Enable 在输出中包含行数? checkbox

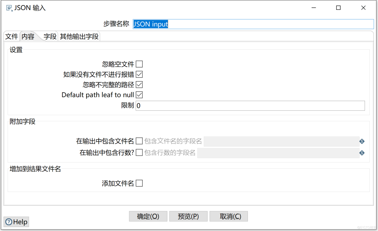(x=139, y=153)
